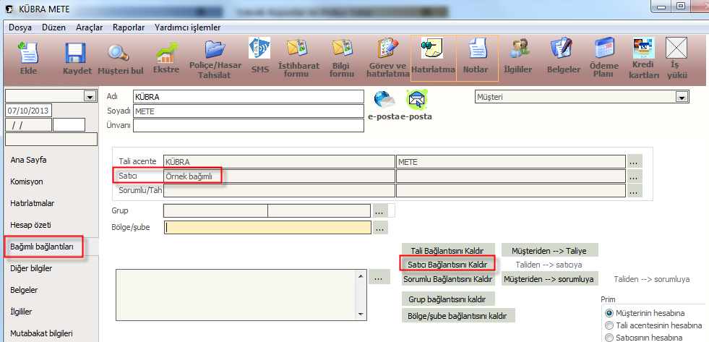Select Müşterinin hesabına radio option
This screenshot has width=709, height=342.
[x=609, y=312]
